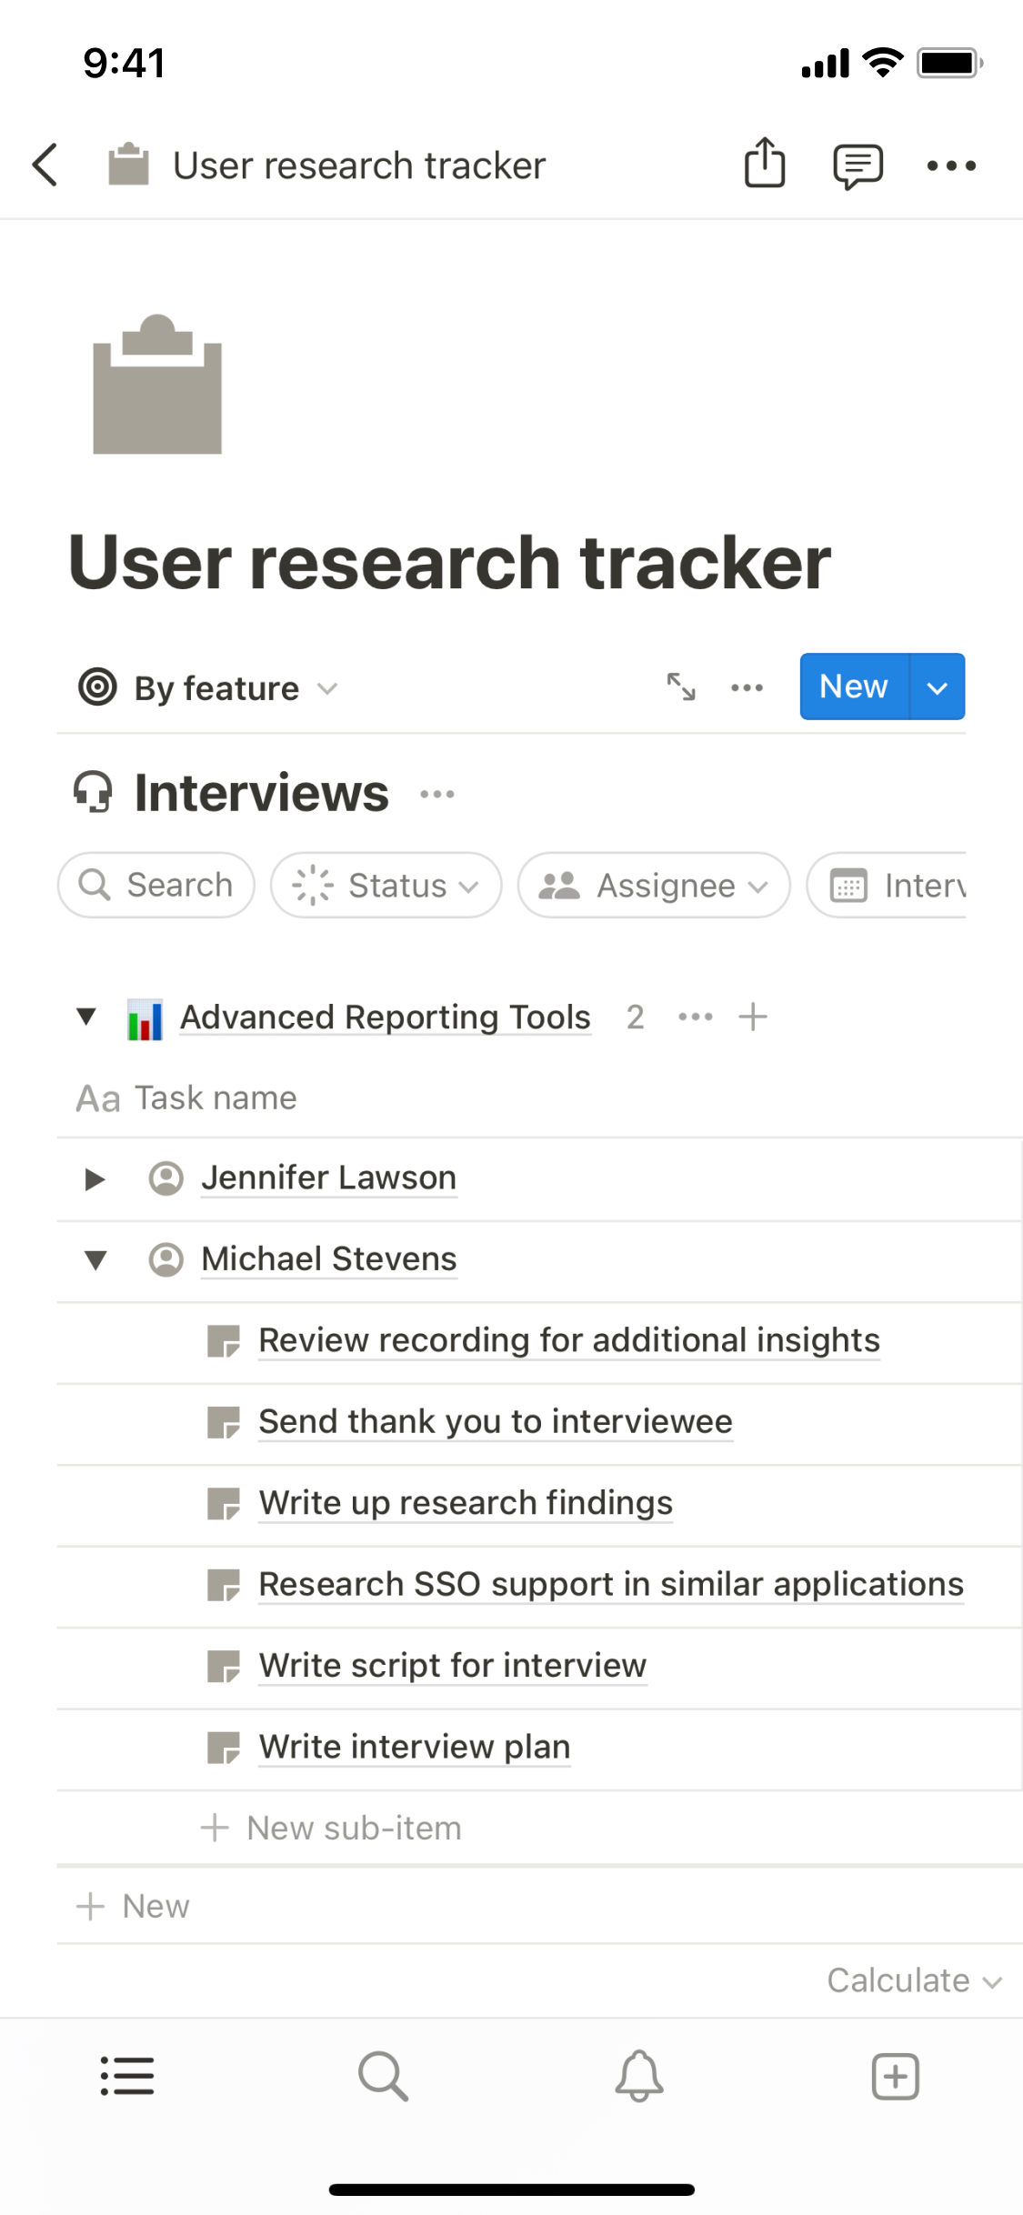This screenshot has width=1023, height=2215.
Task: Add item to Advanced Reporting Tools group
Action: click(x=753, y=1017)
